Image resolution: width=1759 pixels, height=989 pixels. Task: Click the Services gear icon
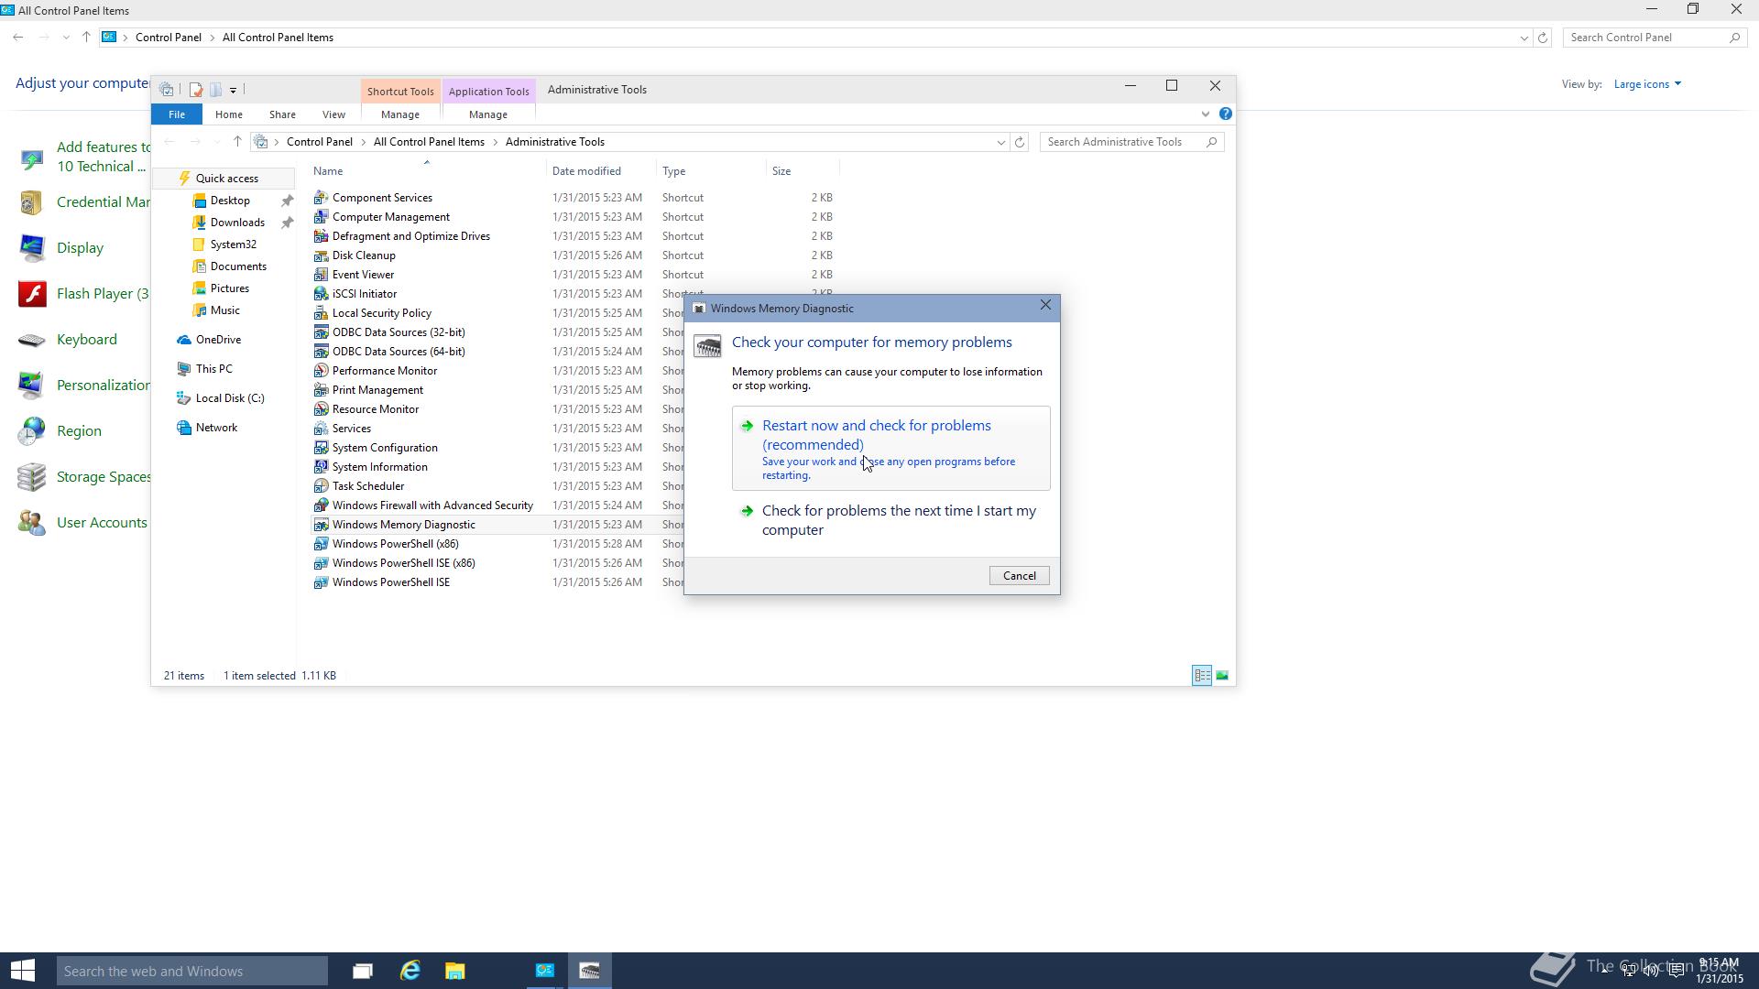tap(321, 429)
